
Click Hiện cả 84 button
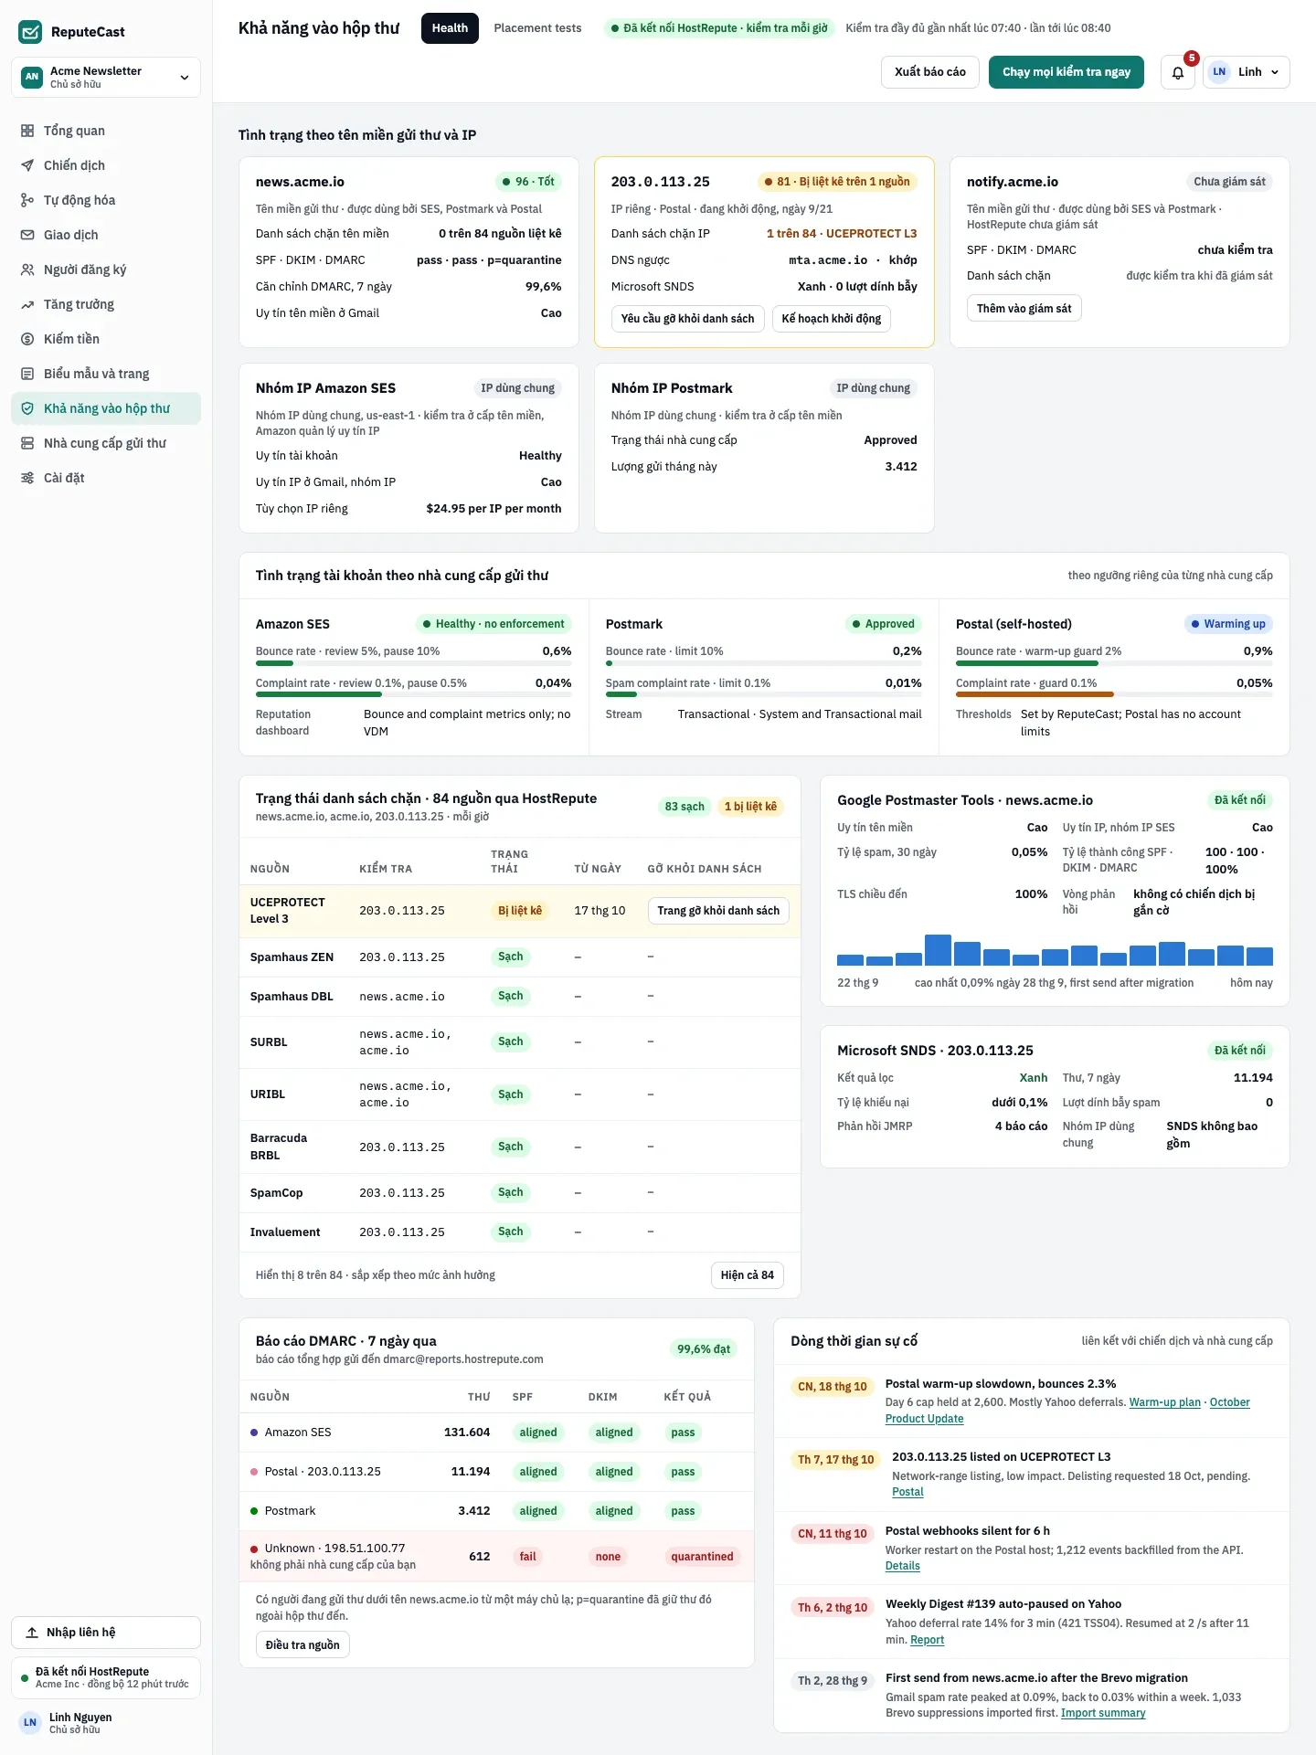(748, 1275)
